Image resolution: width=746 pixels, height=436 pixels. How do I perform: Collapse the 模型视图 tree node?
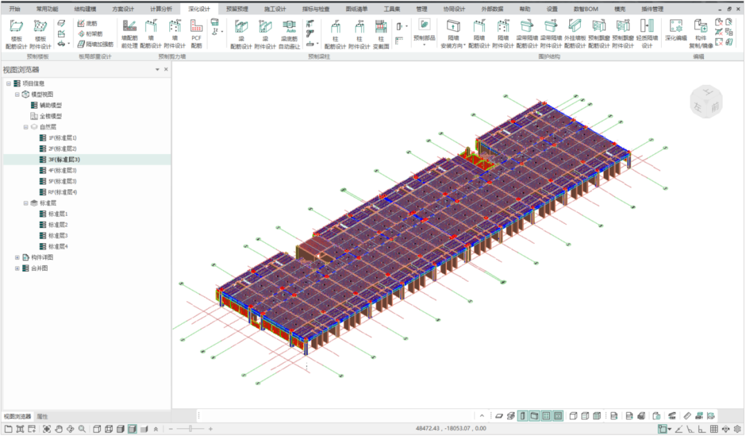[x=17, y=95]
